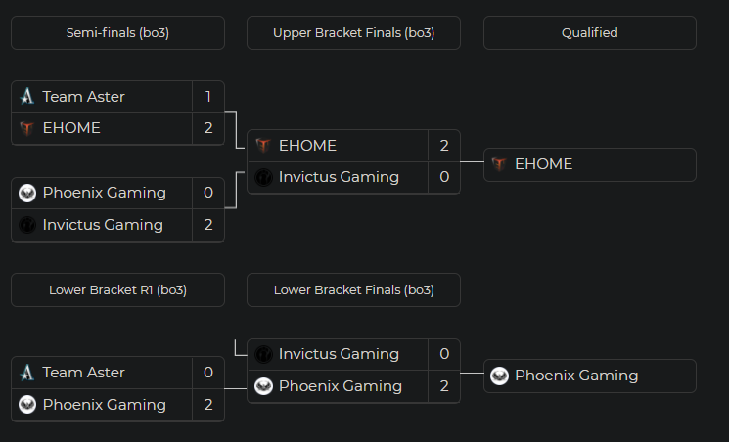The image size is (729, 442).
Task: Click Invictus Gaming logo in Upper Bracket Finals
Action: click(x=263, y=178)
